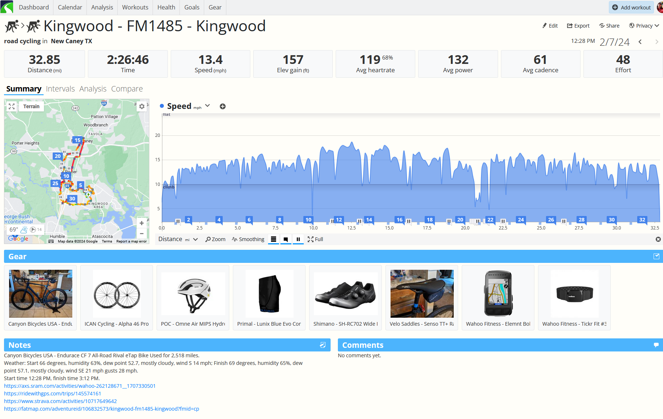Toggle the pause markers display
663x419 pixels.
tap(298, 239)
